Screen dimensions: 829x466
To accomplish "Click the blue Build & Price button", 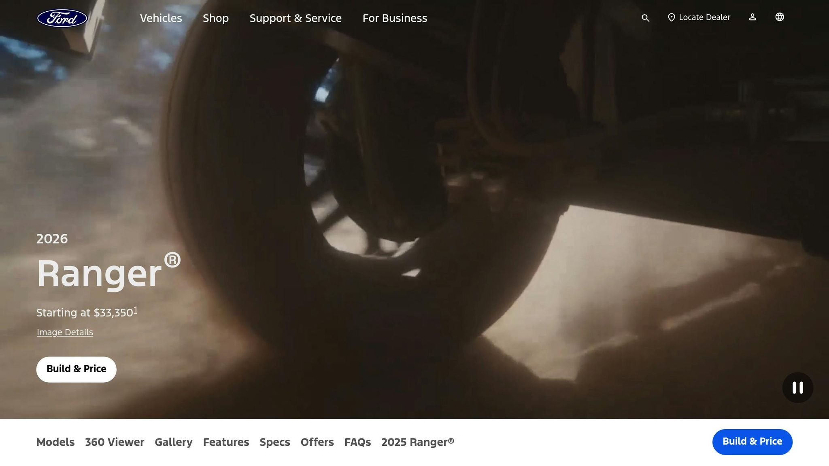I will click(752, 441).
